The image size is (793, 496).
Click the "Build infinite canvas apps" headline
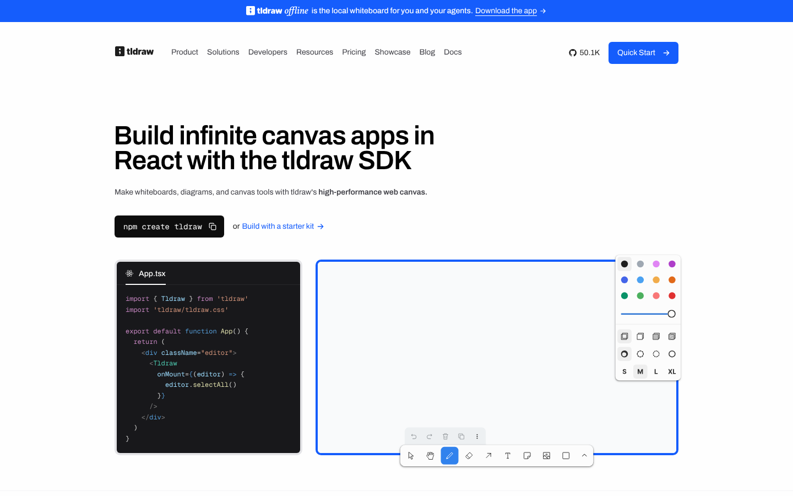274,148
